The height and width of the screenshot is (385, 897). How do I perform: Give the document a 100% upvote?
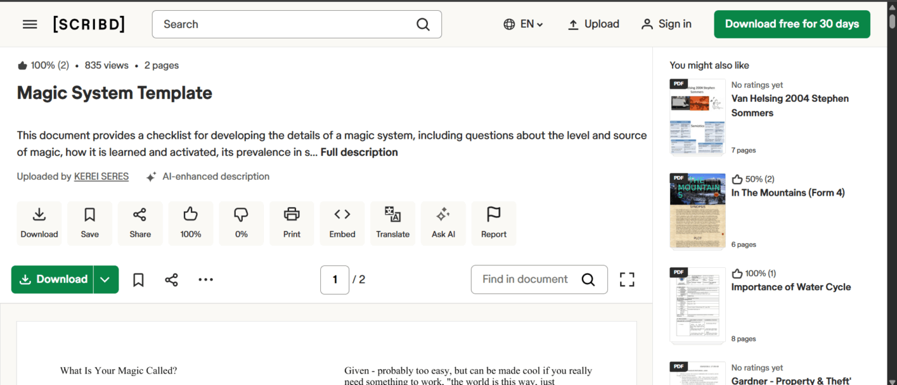(190, 223)
